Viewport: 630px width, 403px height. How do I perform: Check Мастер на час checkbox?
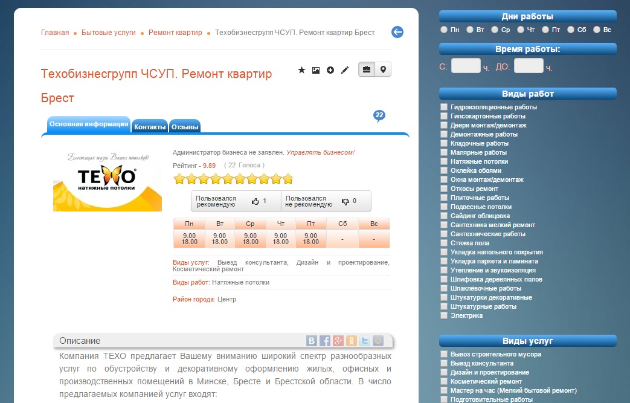(443, 390)
